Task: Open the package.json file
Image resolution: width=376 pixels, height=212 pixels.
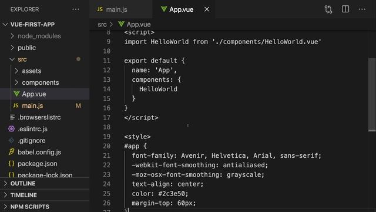Action: (45, 164)
